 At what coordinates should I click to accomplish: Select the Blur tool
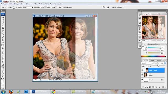click(3, 51)
